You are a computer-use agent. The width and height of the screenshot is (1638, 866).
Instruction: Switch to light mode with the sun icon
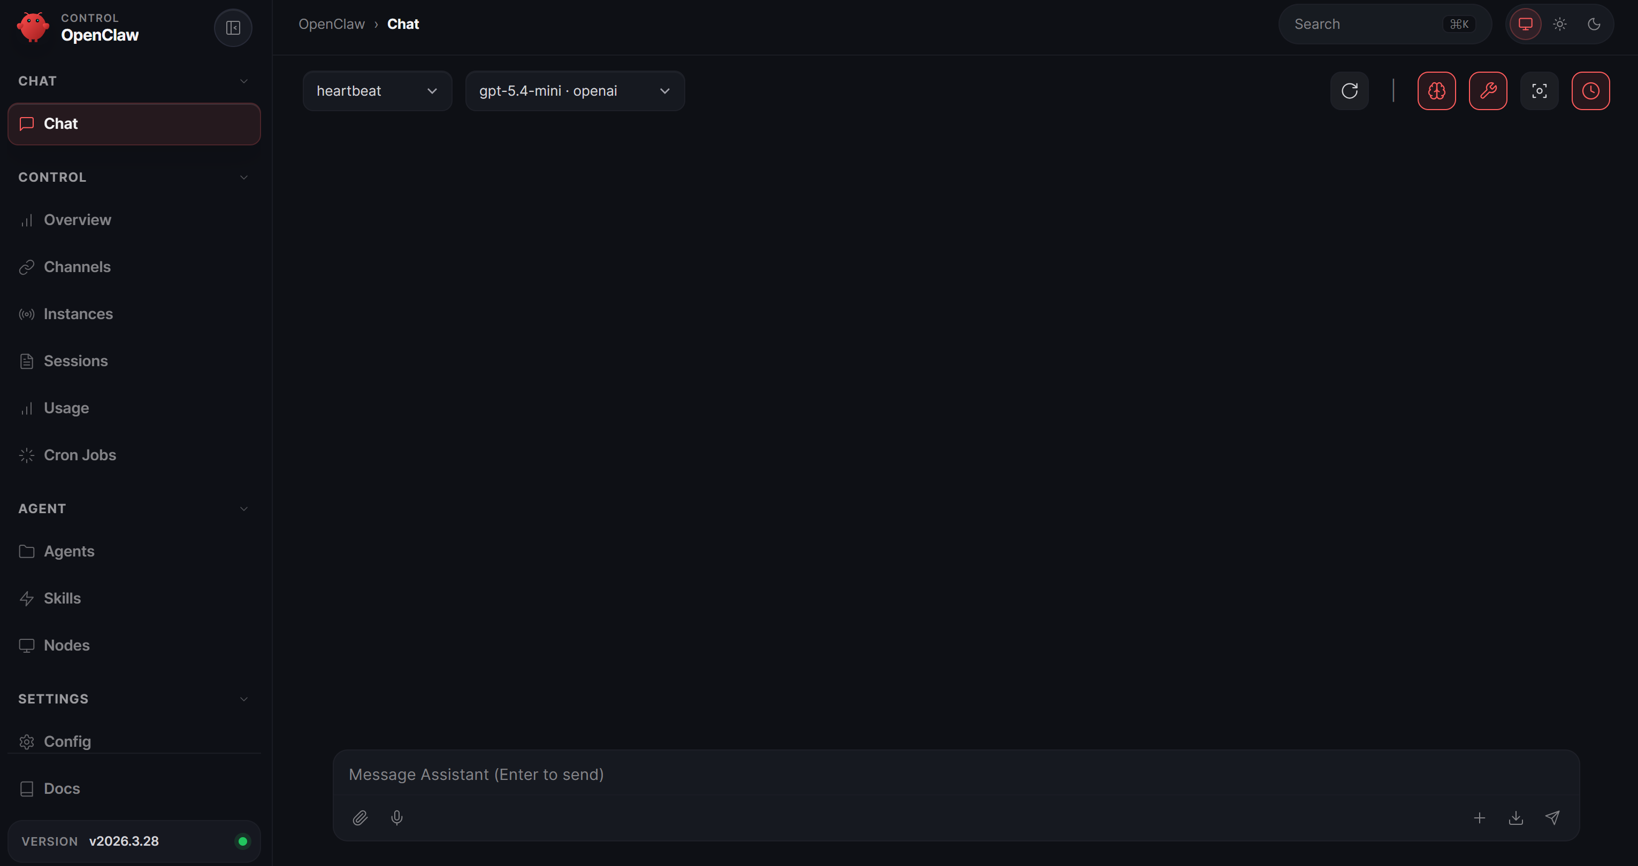tap(1560, 24)
